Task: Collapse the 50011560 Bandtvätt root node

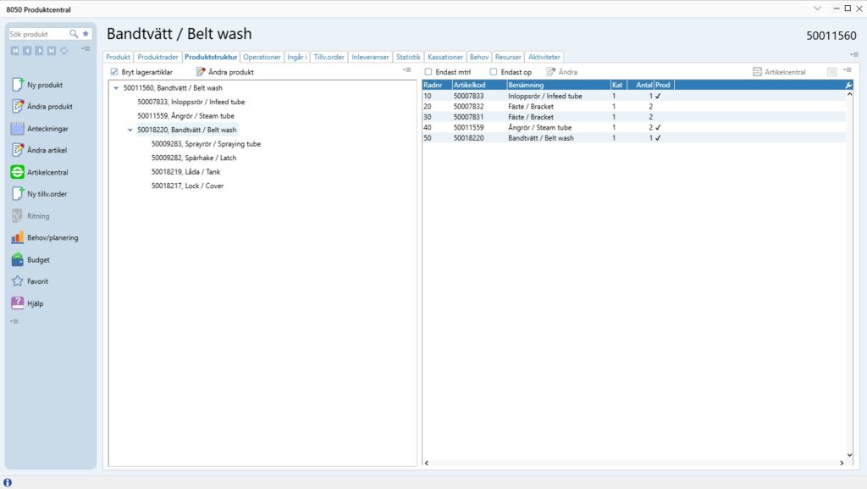Action: point(116,88)
